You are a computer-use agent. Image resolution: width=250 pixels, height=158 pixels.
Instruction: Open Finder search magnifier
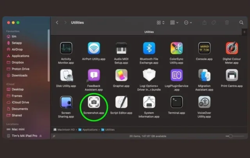(x=241, y=23)
